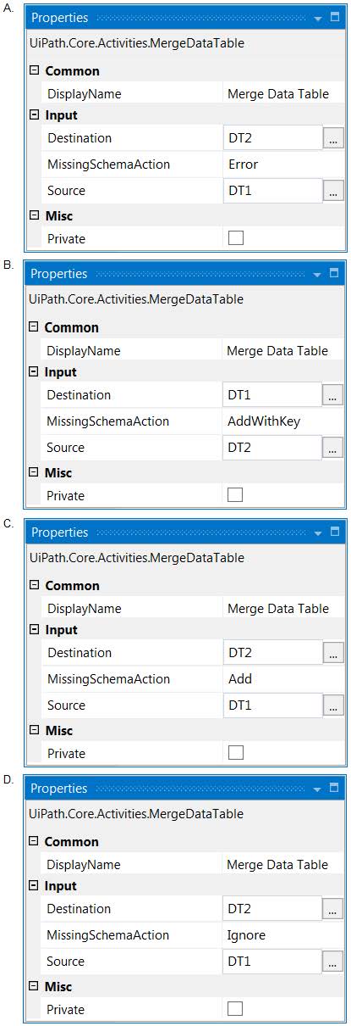Open ellipsis editor for Source in panel D
The height and width of the screenshot is (1026, 351).
pyautogui.click(x=332, y=962)
